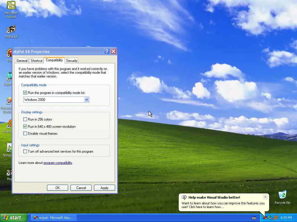The width and height of the screenshot is (297, 222).
Task: Click the Help make Visual Studio better balloon text
Action: point(214,197)
